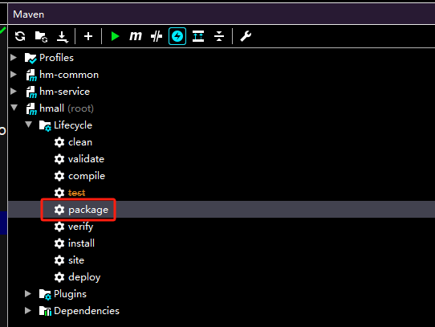Open Maven settings wrench icon

coord(246,36)
